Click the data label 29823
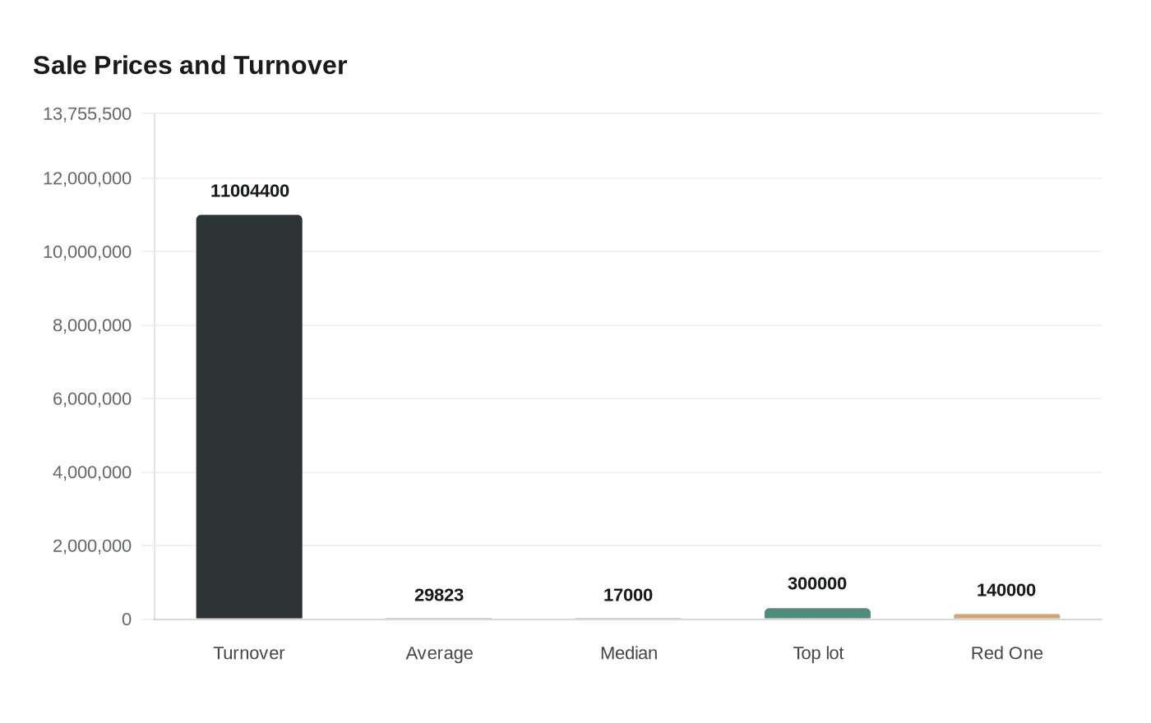Viewport: 1151px width, 723px height. tap(439, 595)
